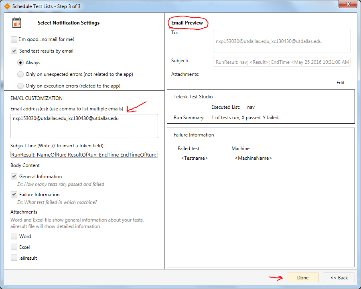The height and width of the screenshot is (289, 361).
Task: Click the Telerik app icon in title bar
Action: click(x=6, y=6)
